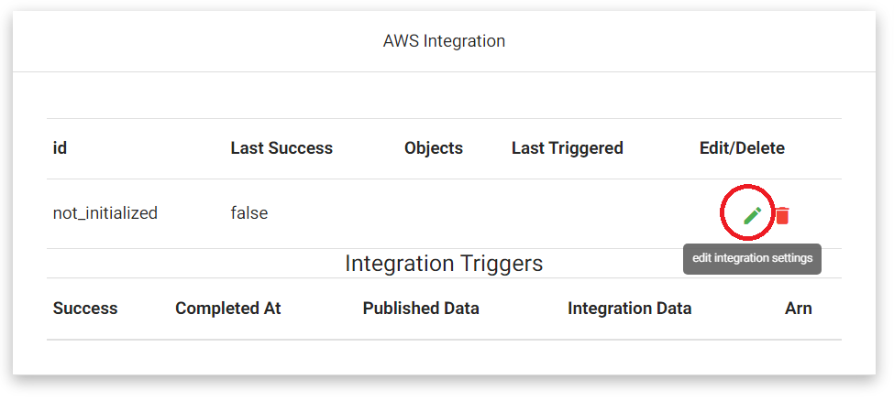
Task: Click the green pencil edit icon
Action: click(752, 215)
